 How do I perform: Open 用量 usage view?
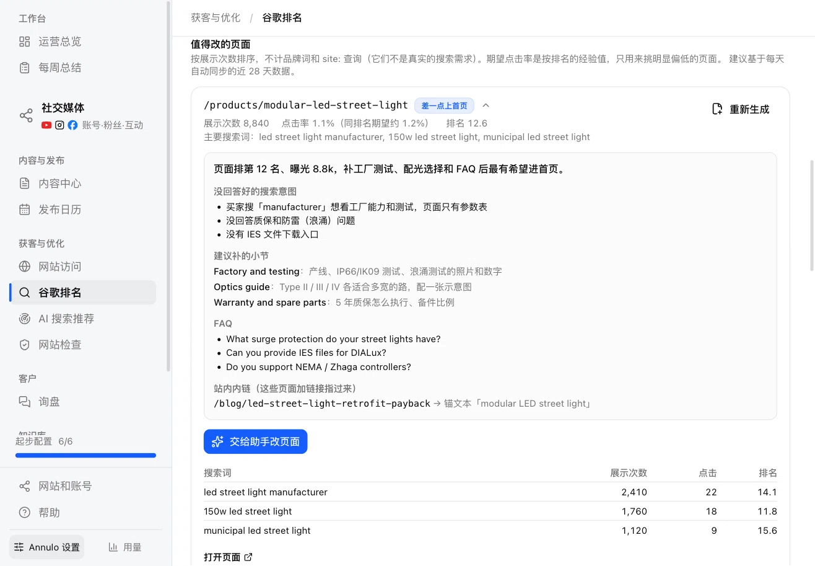(x=125, y=547)
